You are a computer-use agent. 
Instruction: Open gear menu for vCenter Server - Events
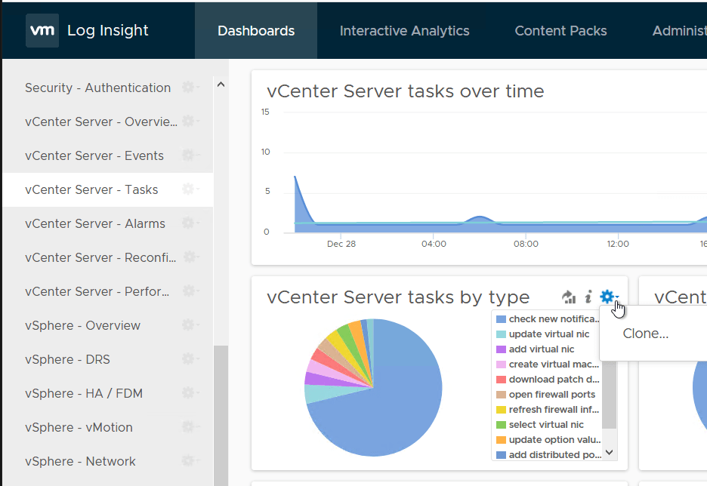189,155
